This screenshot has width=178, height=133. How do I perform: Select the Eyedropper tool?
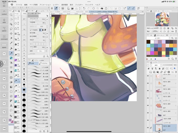[x=11, y=43]
